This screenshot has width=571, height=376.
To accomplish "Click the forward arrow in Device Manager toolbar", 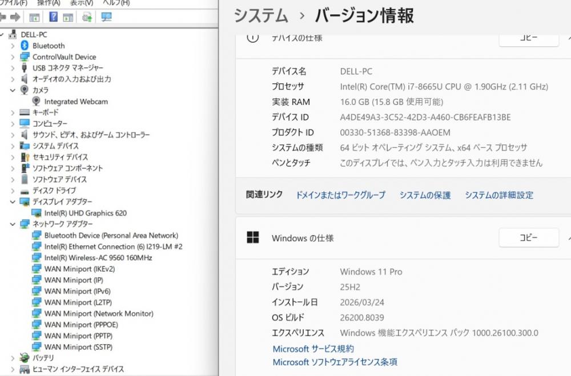I will pos(15,17).
